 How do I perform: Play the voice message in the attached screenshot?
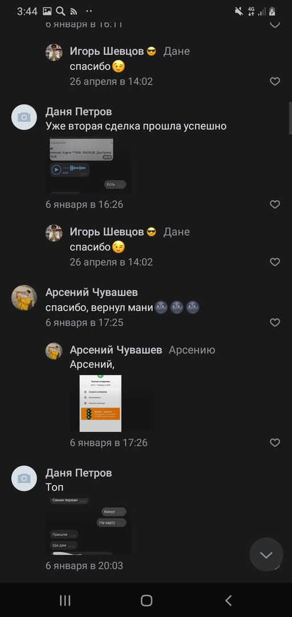point(56,170)
